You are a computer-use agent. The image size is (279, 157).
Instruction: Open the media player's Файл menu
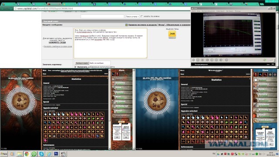194,11
